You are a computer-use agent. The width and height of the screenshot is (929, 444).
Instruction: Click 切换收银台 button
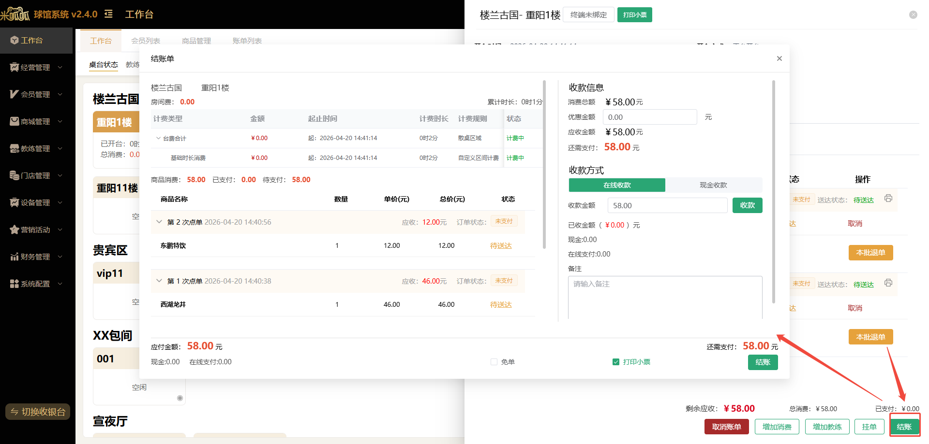[38, 412]
